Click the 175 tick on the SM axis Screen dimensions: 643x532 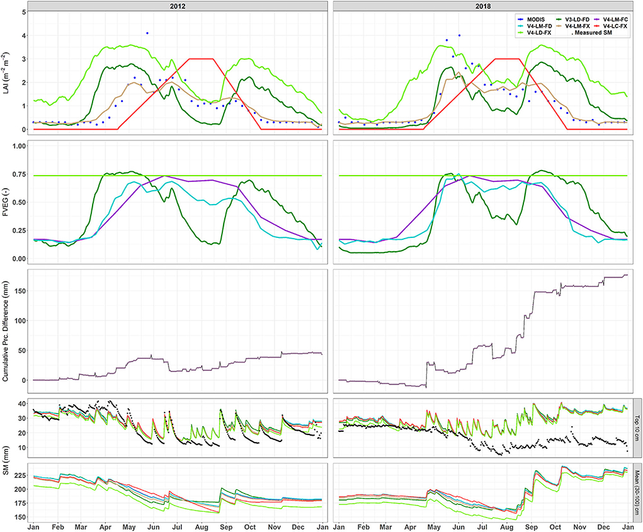point(21,503)
